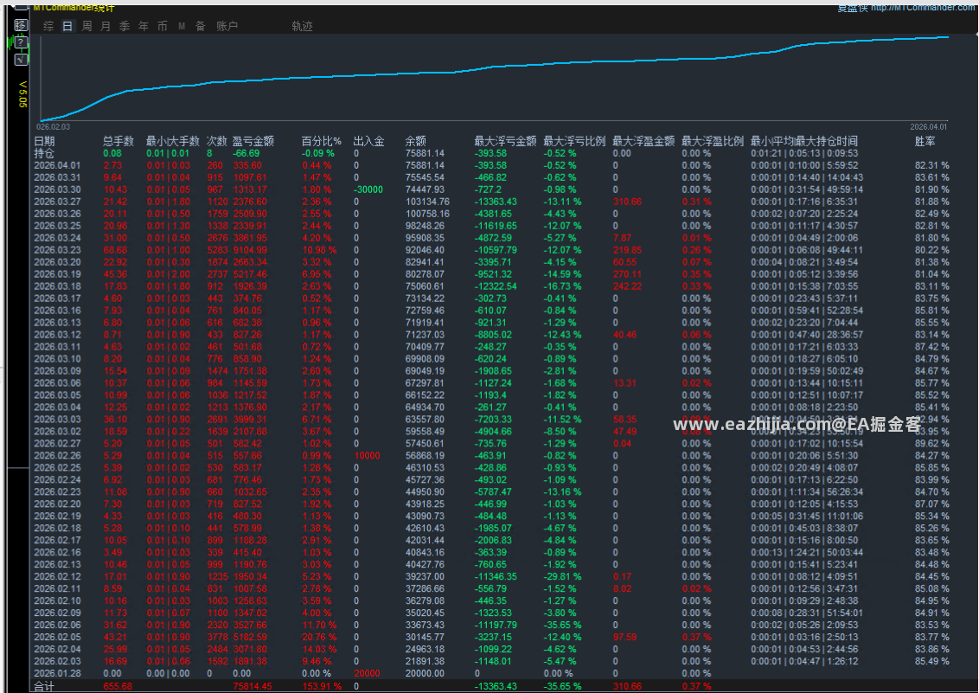Click the 移 move button icon
The width and height of the screenshot is (979, 693).
[x=21, y=25]
